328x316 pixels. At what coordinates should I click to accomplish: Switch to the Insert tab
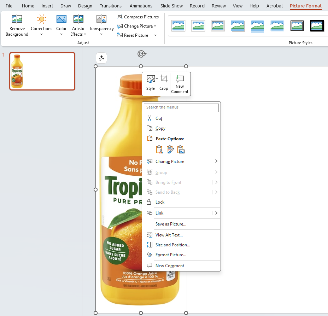click(47, 6)
